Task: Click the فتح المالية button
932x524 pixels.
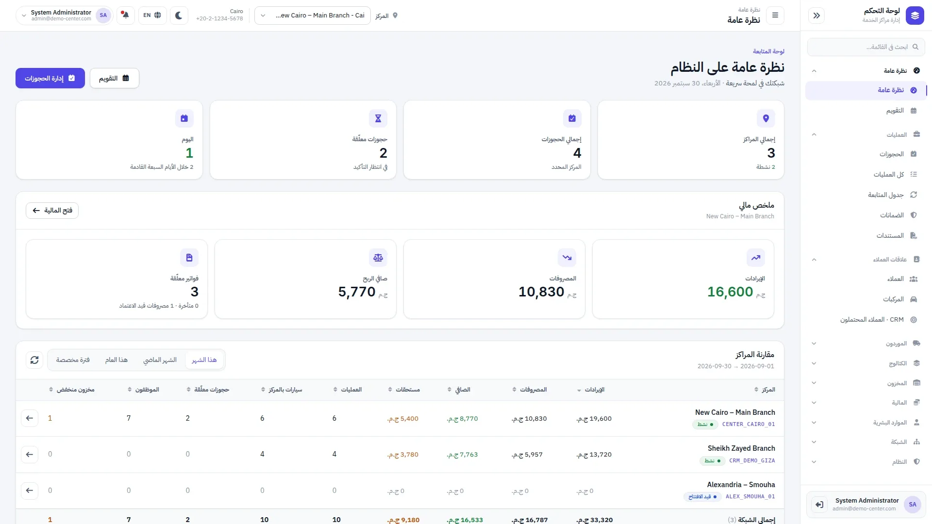Action: 52,211
